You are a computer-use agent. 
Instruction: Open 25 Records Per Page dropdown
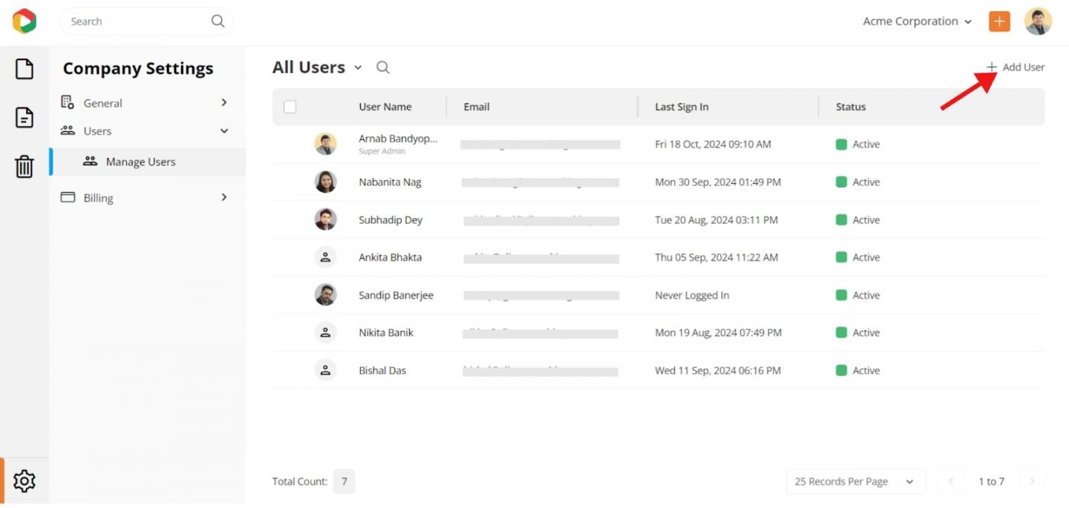855,481
